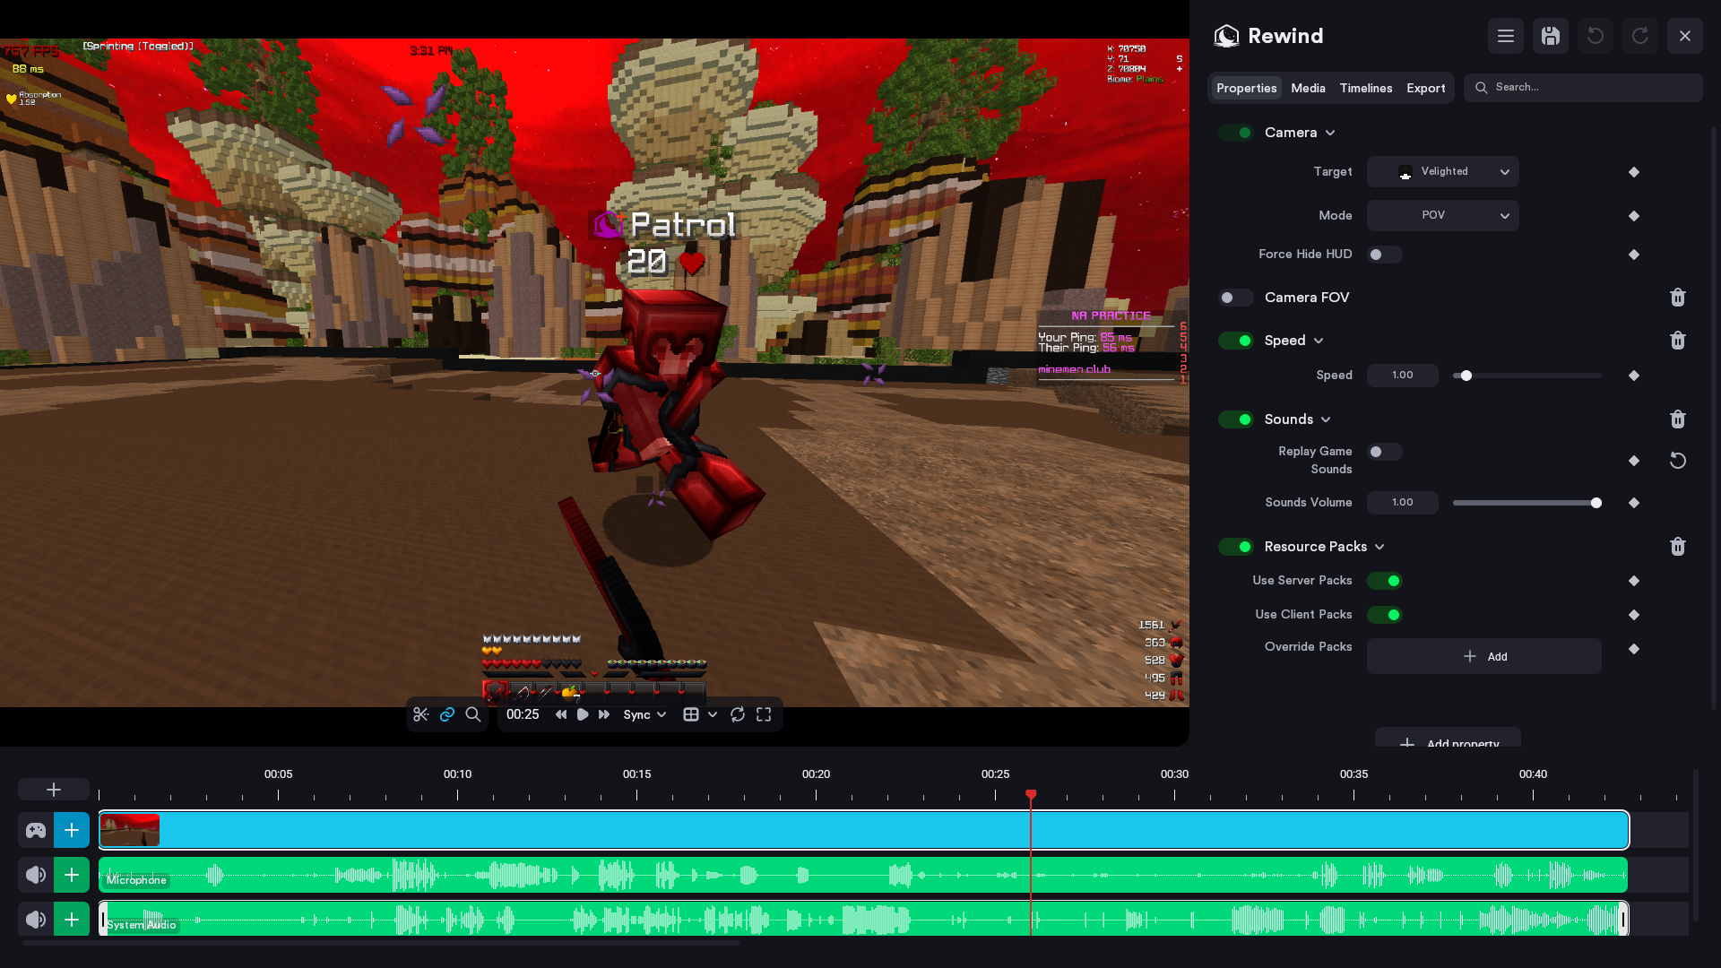
Task: Switch to the Media tab
Action: click(1307, 88)
